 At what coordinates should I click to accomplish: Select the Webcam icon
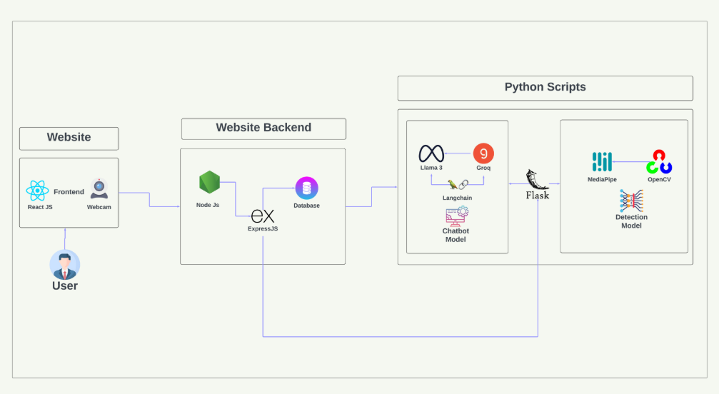pos(99,189)
